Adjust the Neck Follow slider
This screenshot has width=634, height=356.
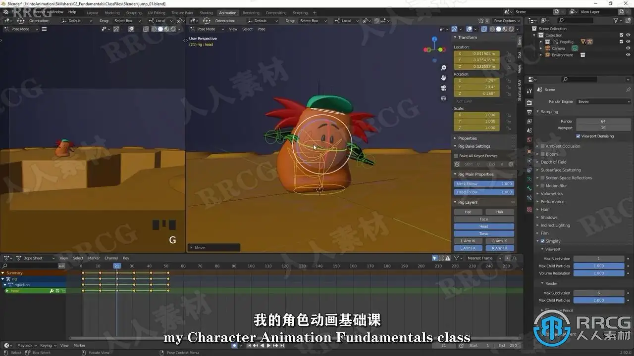[484, 184]
